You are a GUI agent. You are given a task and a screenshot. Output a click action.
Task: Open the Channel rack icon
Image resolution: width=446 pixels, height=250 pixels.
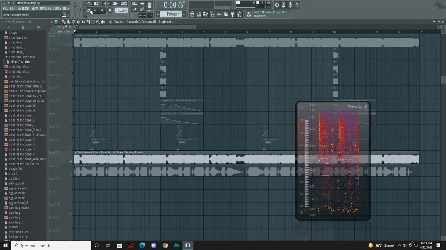pos(199,14)
